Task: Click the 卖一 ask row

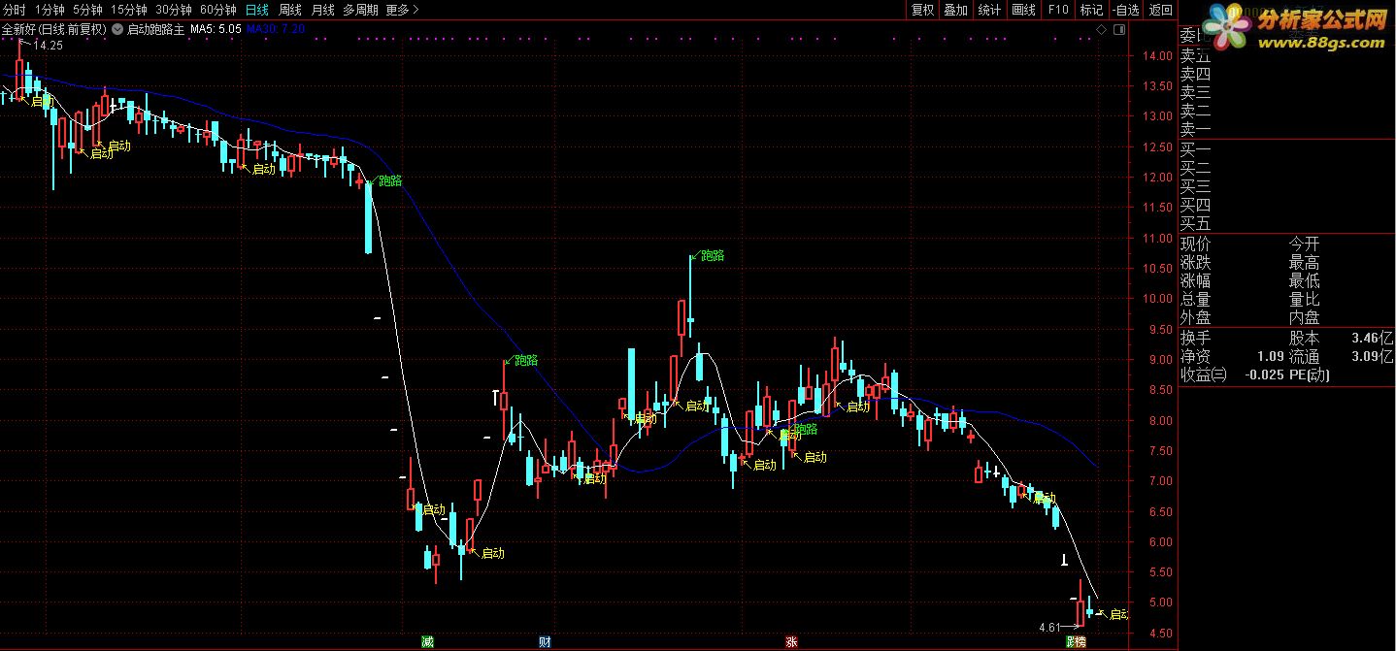Action: click(x=1286, y=129)
